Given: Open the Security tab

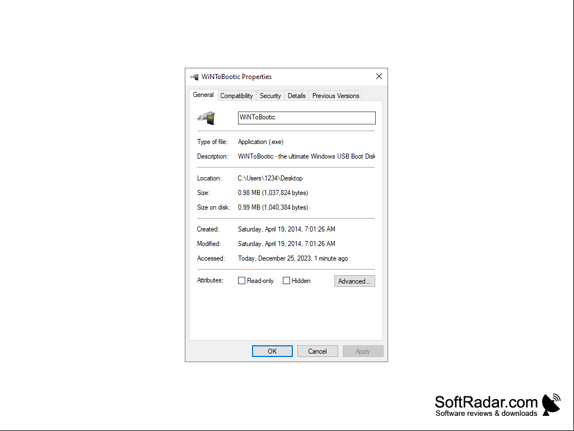Looking at the screenshot, I should coord(270,96).
